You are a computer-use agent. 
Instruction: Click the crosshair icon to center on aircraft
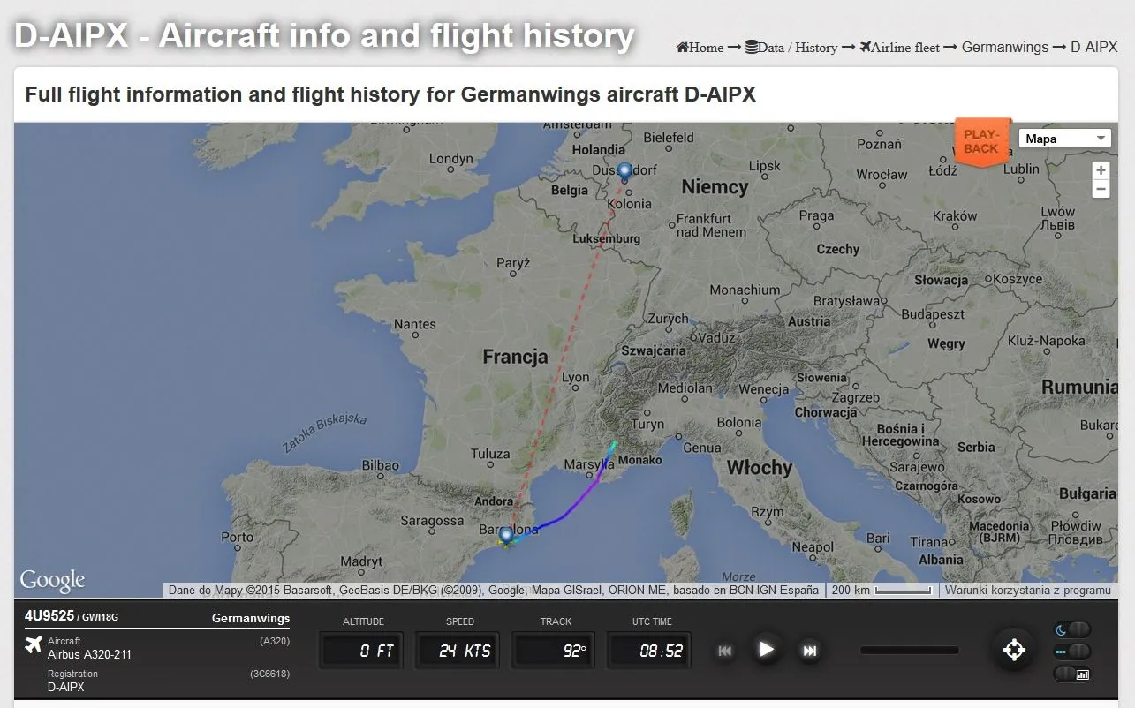[x=1014, y=650]
